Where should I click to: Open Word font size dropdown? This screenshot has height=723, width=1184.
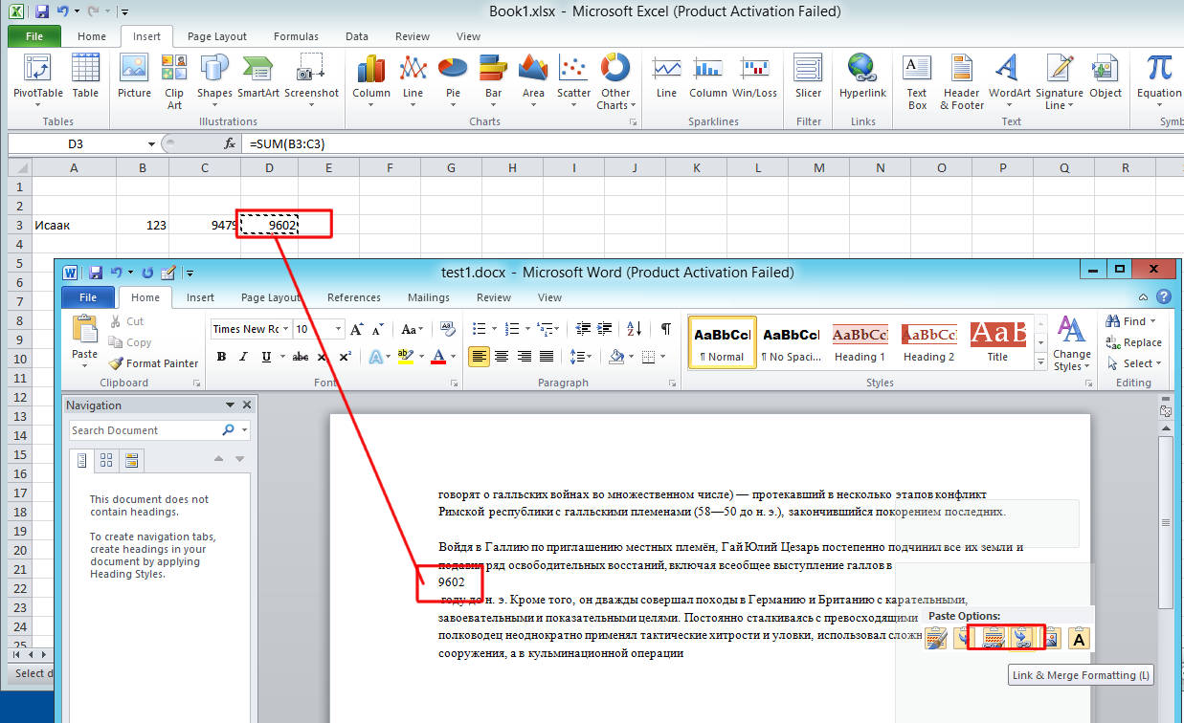[x=338, y=329]
